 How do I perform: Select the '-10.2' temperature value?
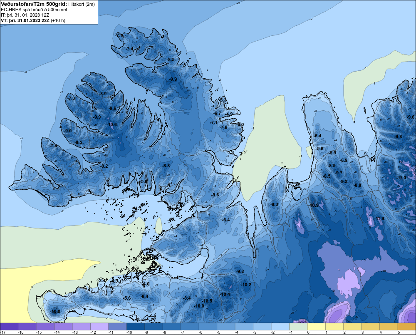tap(246, 285)
